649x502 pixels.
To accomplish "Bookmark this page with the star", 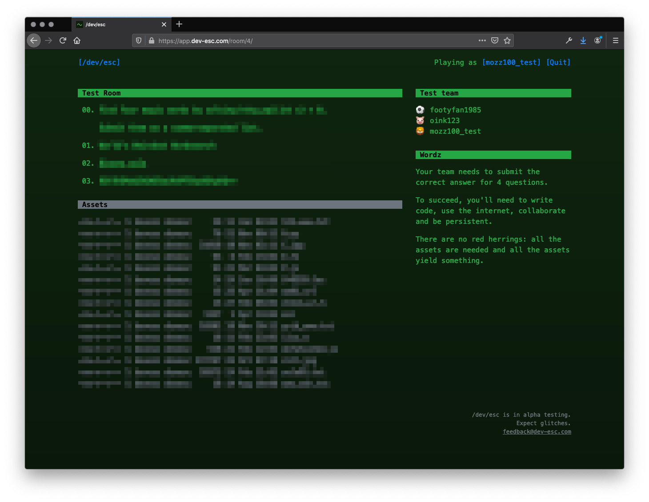I will coord(507,40).
